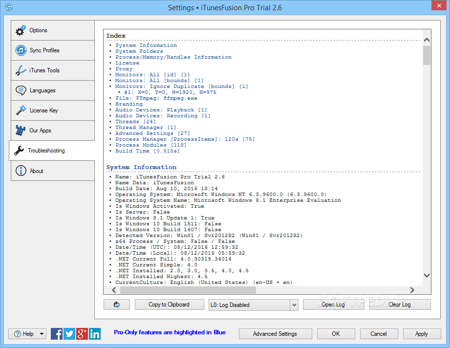Viewport: 450px width, 348px height.
Task: Close the Settings window
Action: [x=439, y=5]
